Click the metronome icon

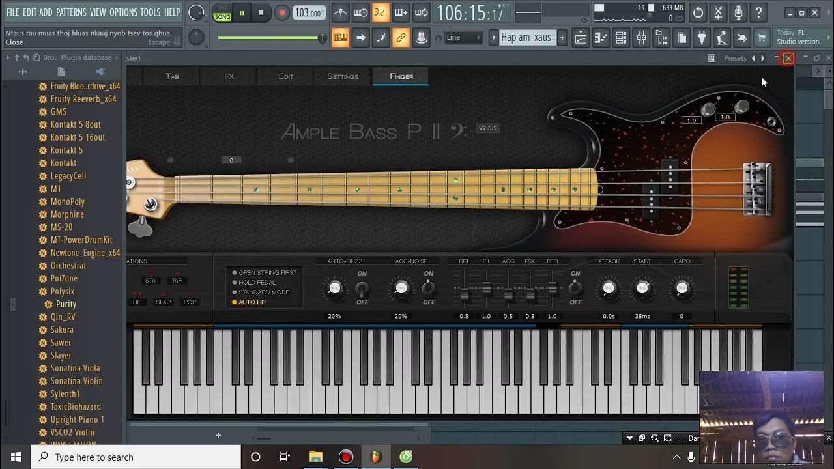(340, 12)
